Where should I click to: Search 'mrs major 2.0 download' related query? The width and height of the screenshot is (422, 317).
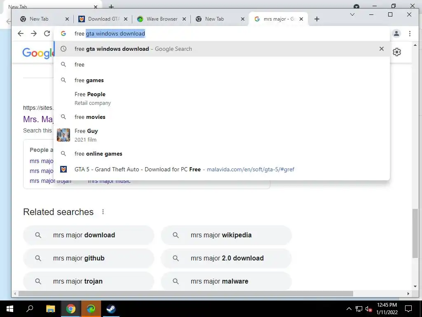pos(226,258)
